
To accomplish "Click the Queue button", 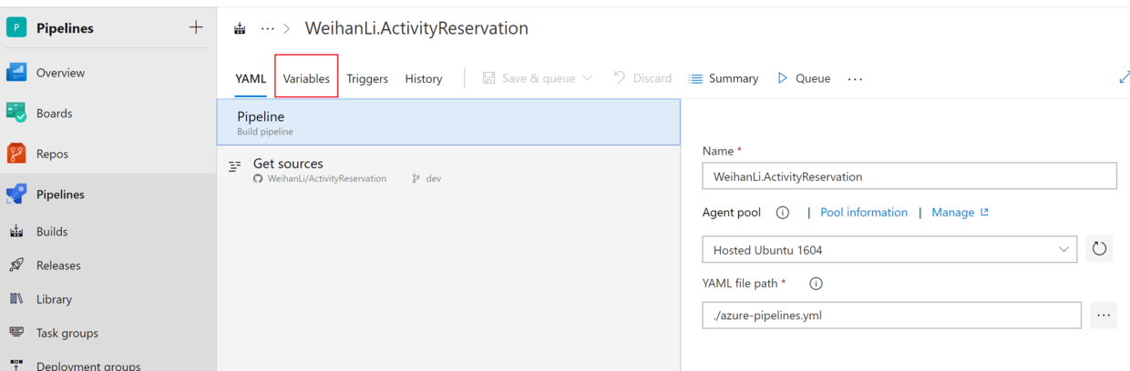I will 803,79.
